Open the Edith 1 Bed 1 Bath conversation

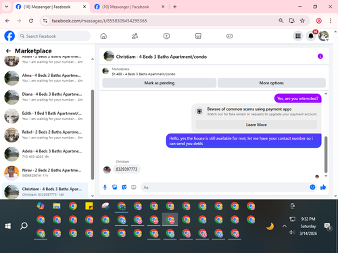point(45,116)
